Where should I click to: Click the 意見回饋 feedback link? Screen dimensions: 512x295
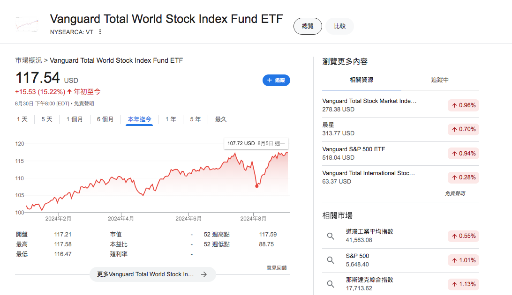coord(277,267)
